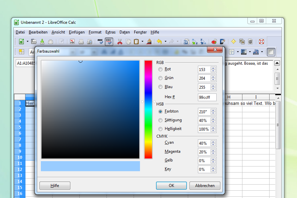Open the Undo history dropdown arrow
This screenshot has height=198, width=297.
165,42
